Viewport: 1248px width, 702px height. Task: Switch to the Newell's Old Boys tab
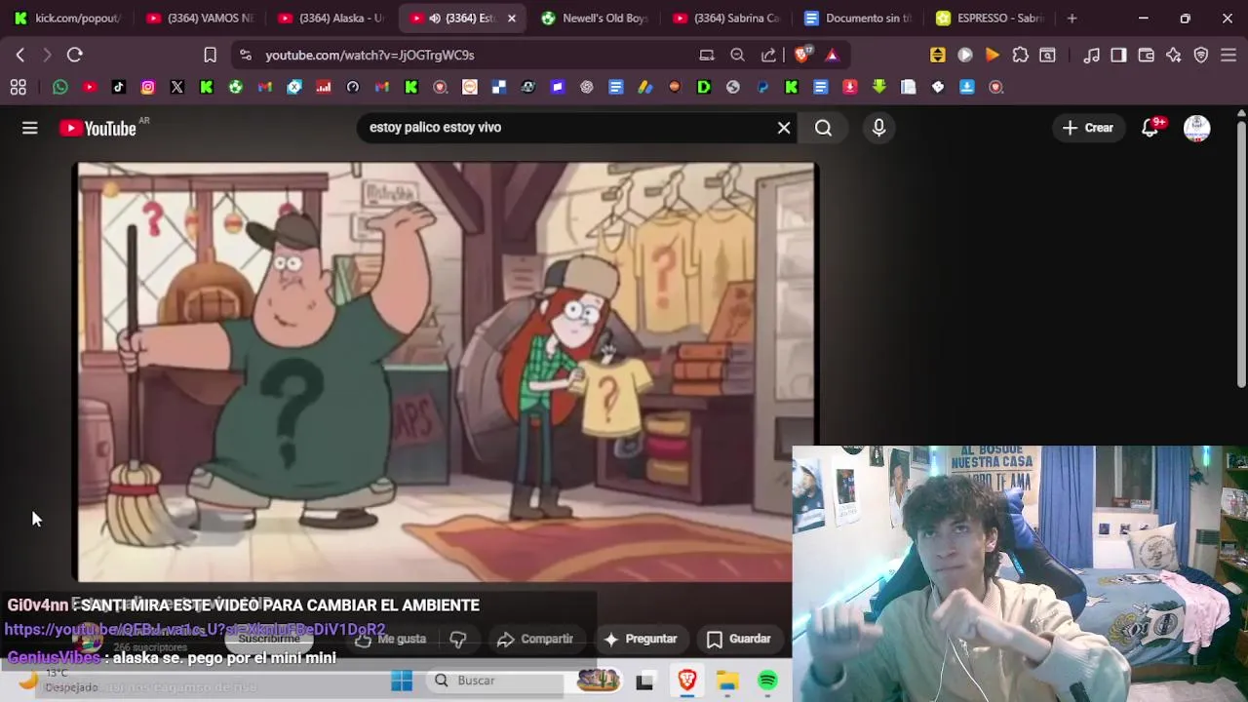[x=595, y=18]
